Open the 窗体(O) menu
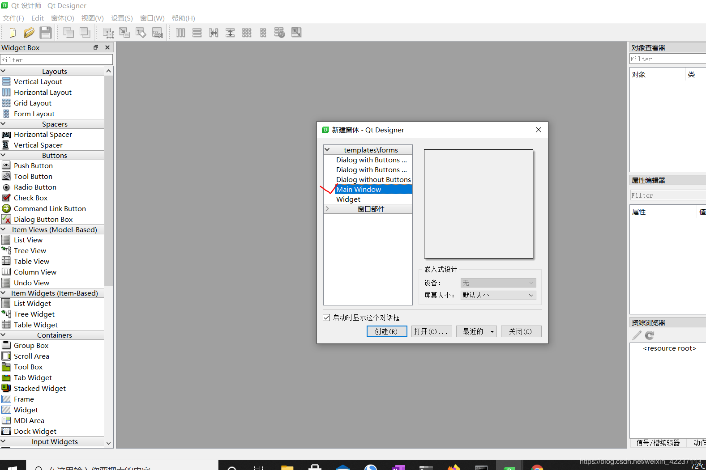The height and width of the screenshot is (470, 706). pos(63,18)
